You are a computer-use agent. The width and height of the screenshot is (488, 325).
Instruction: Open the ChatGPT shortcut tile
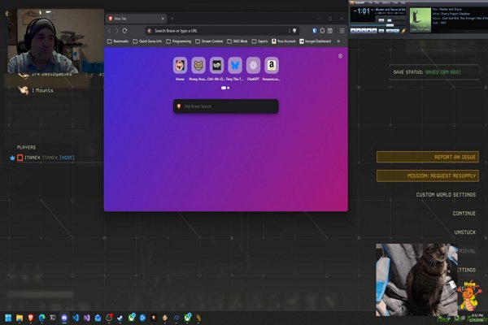pyautogui.click(x=254, y=65)
